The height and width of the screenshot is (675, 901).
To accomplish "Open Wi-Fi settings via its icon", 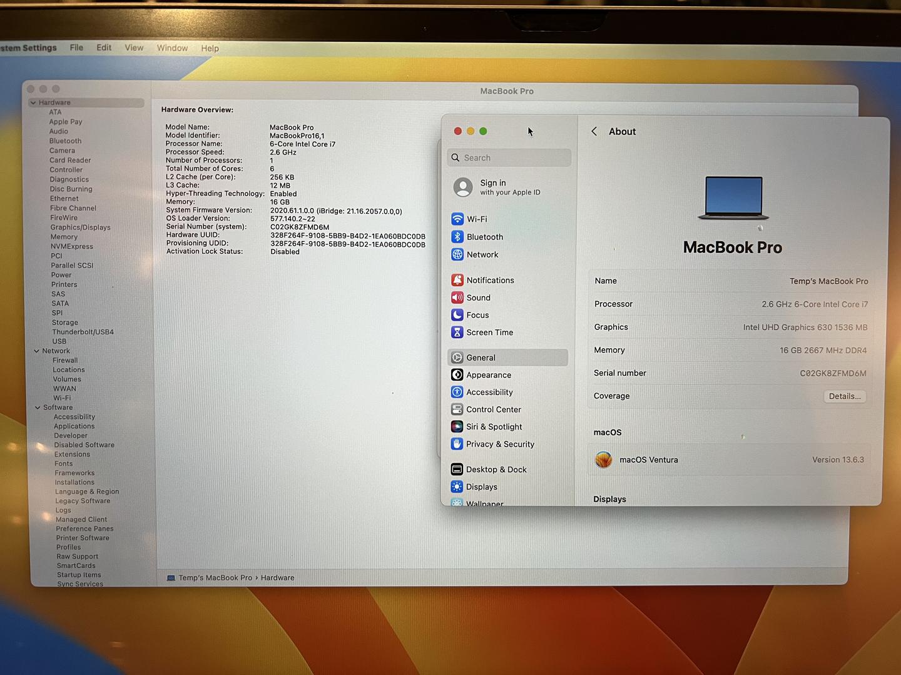I will 457,219.
